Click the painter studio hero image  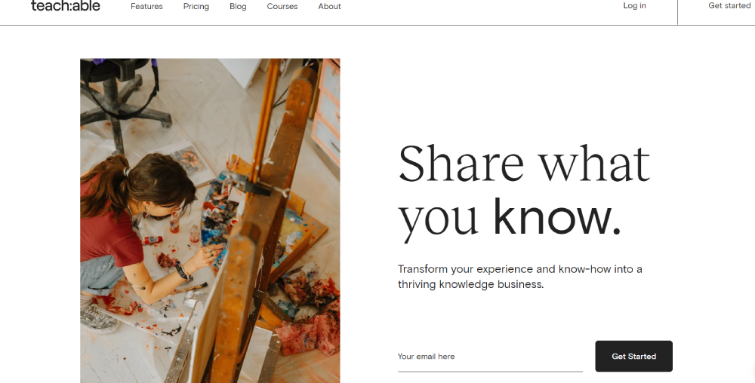pos(210,220)
